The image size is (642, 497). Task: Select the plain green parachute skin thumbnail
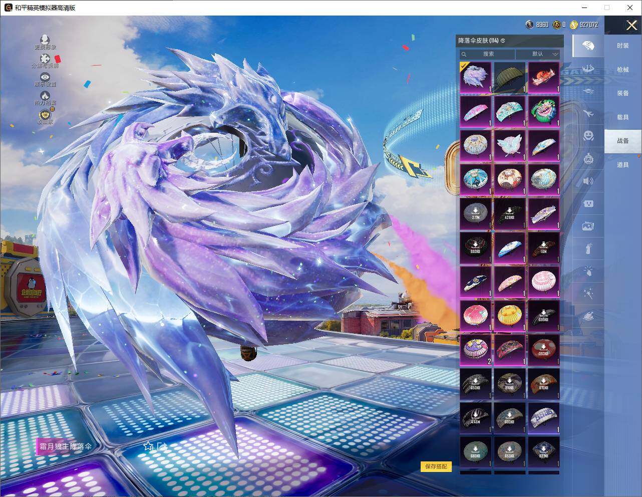[509, 77]
